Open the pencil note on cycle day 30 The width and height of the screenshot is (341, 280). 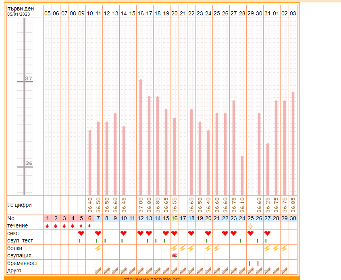pyautogui.click(x=293, y=270)
